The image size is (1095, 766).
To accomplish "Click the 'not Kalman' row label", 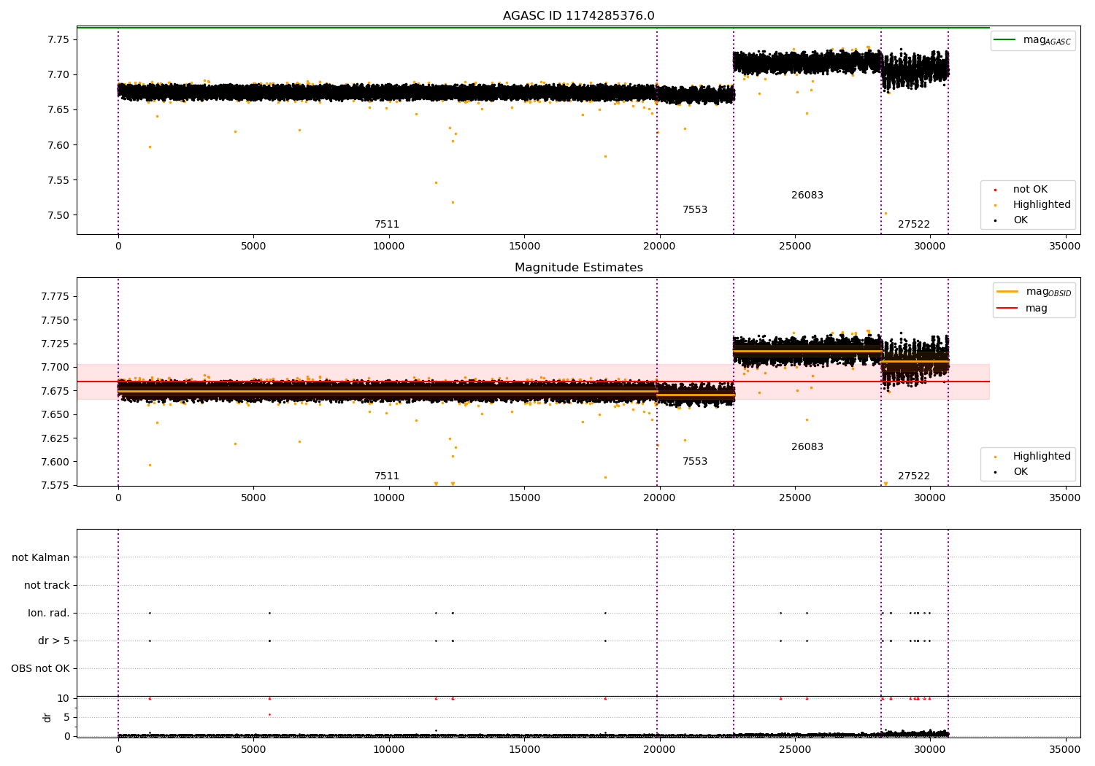I will pyautogui.click(x=41, y=557).
